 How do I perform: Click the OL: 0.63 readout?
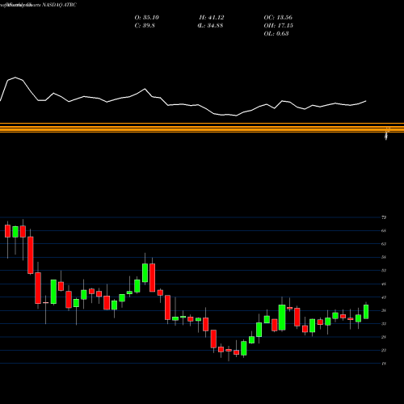coord(276,34)
